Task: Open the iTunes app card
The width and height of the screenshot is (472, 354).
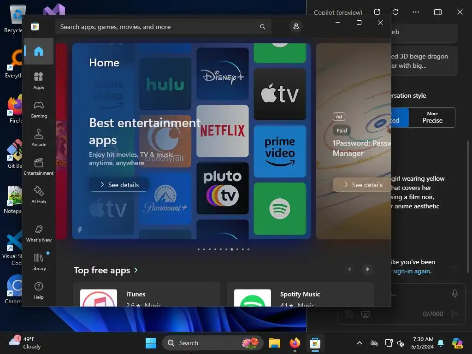Action: (x=147, y=295)
